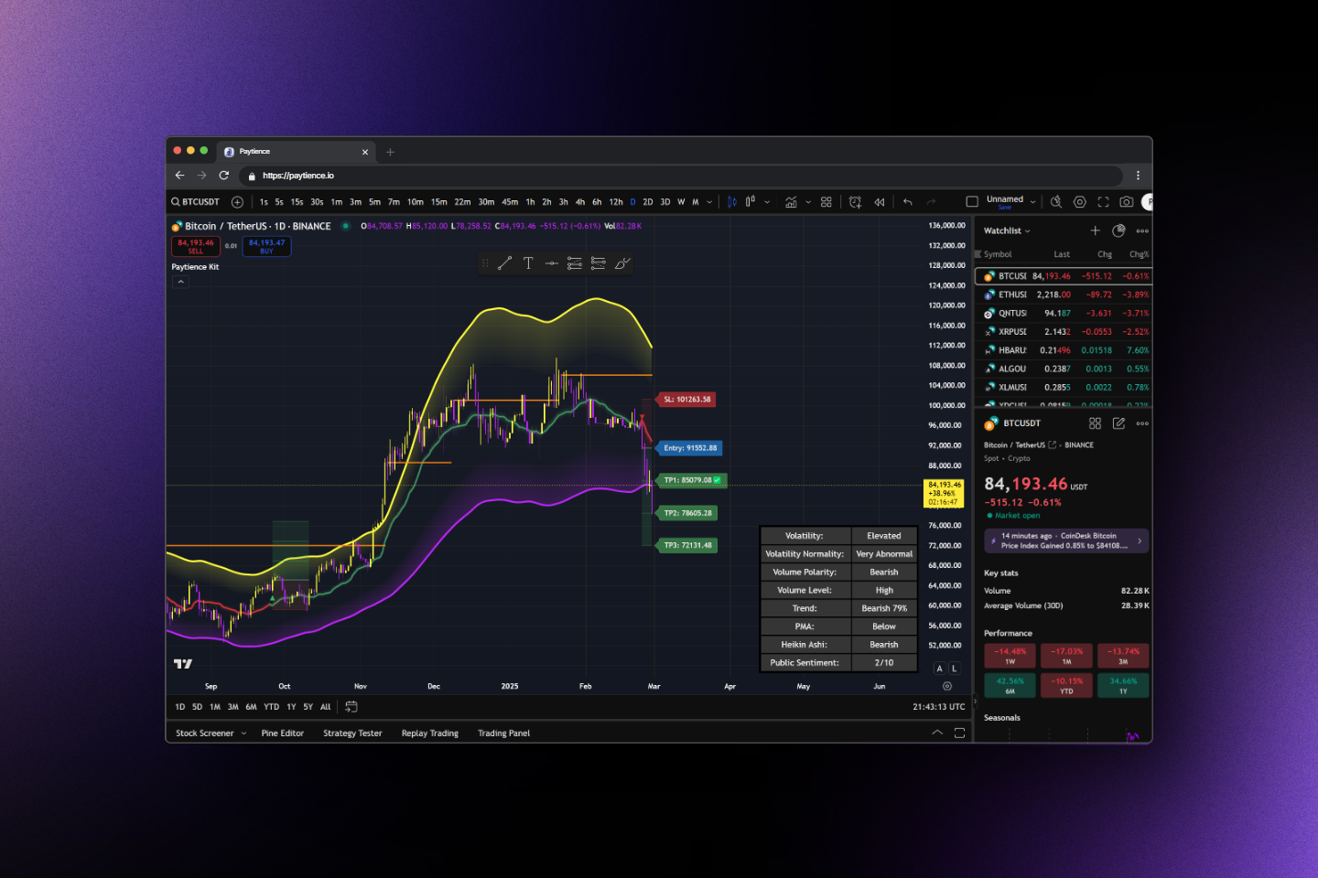Select the ETHUSDT watchlist row
The width and height of the screenshot is (1318, 878).
coord(1064,294)
